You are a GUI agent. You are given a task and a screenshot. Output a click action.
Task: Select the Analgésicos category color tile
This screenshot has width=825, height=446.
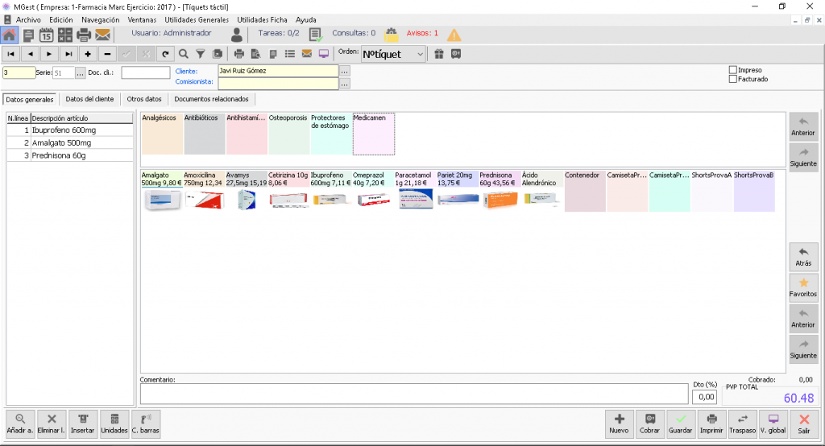point(162,134)
